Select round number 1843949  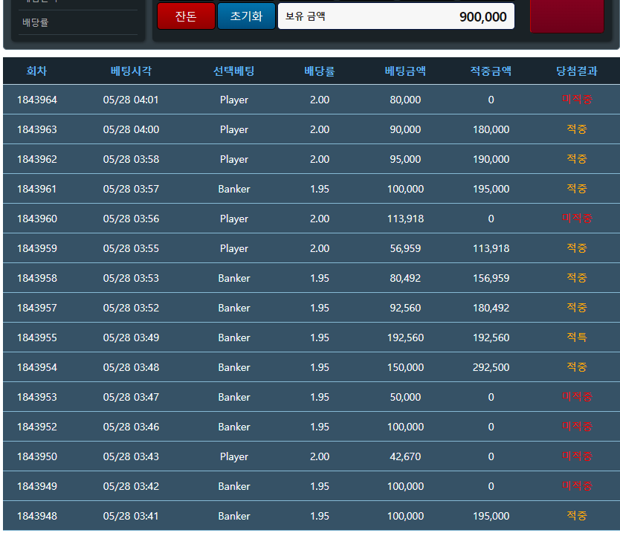click(x=36, y=486)
